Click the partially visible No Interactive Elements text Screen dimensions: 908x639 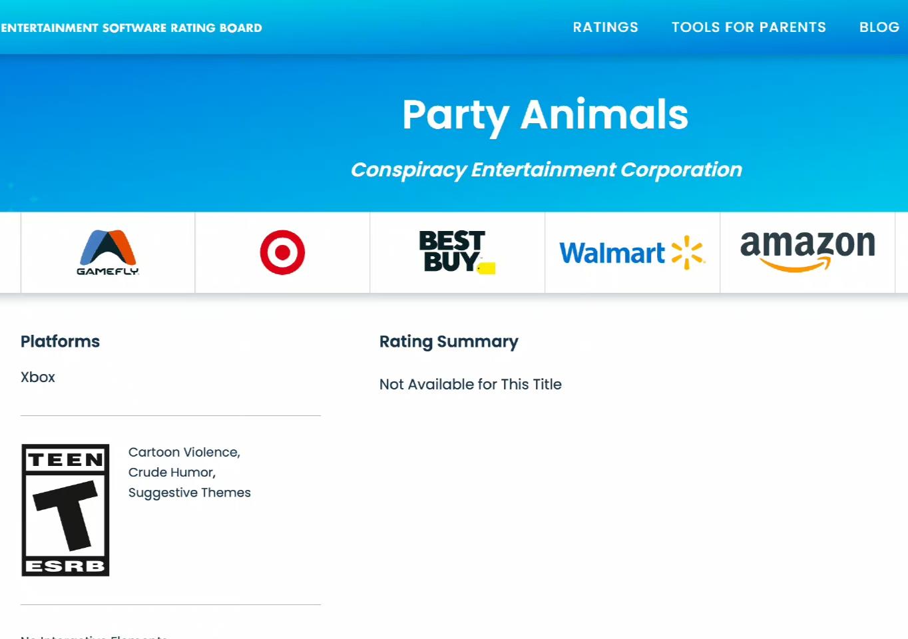pos(94,636)
